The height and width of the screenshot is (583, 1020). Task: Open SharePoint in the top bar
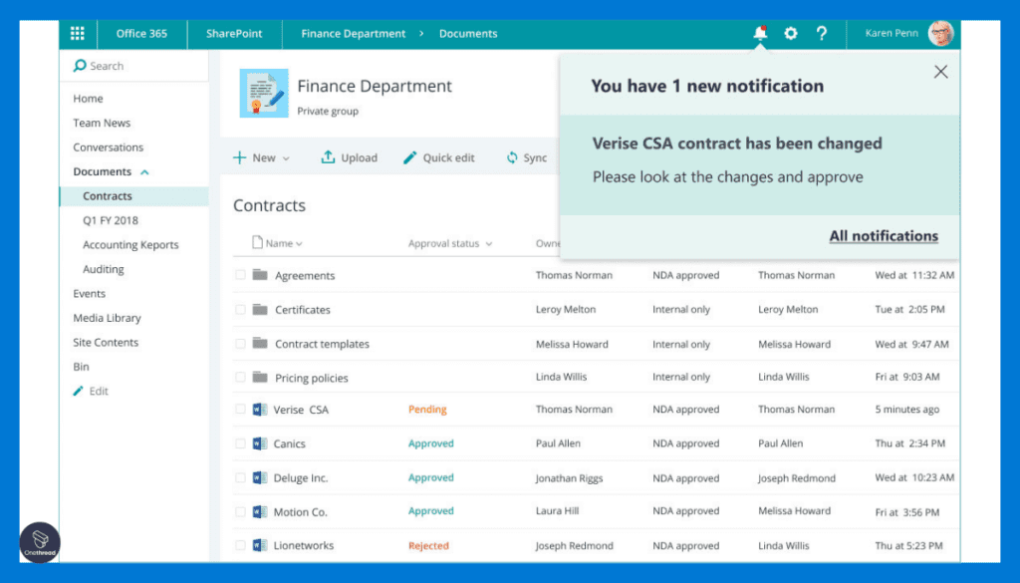click(234, 33)
